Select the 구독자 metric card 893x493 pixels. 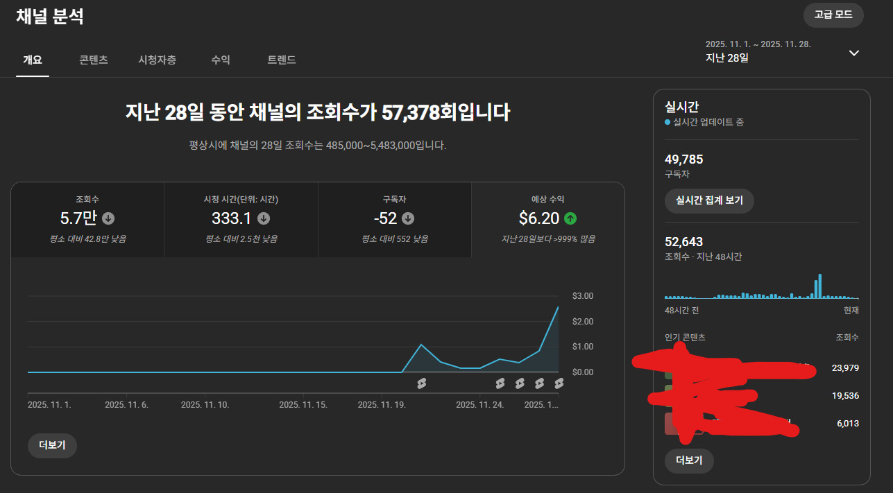pyautogui.click(x=394, y=219)
